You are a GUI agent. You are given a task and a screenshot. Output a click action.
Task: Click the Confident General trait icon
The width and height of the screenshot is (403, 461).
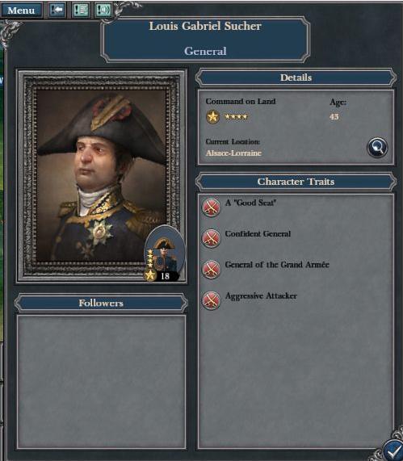point(211,238)
